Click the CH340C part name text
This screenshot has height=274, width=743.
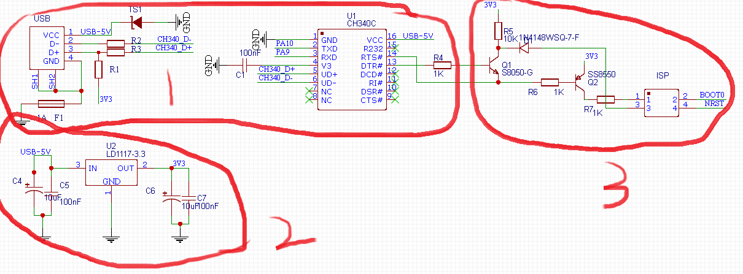(x=360, y=23)
